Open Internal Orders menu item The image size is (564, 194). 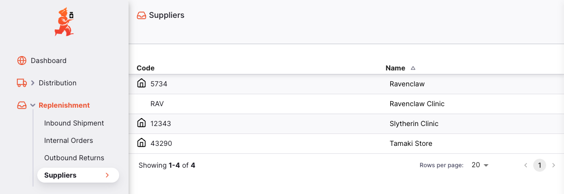coord(69,140)
